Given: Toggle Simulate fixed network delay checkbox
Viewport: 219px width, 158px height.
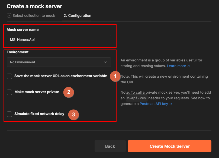Looking at the screenshot, I should click(9, 114).
